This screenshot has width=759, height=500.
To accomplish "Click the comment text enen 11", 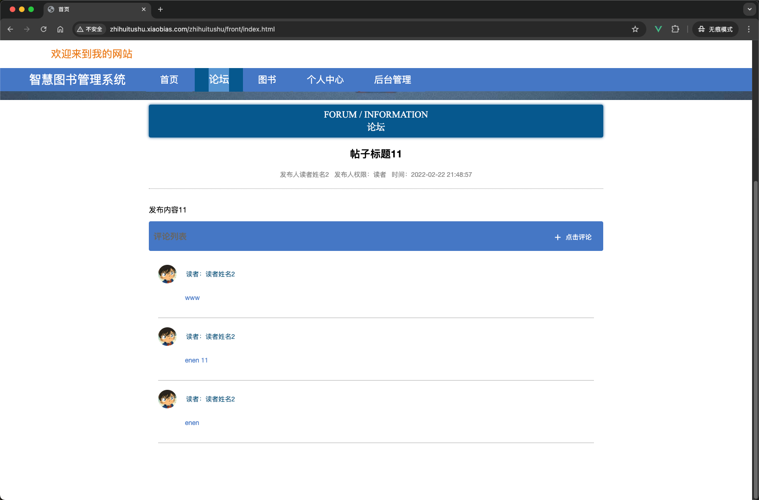I will [x=197, y=360].
